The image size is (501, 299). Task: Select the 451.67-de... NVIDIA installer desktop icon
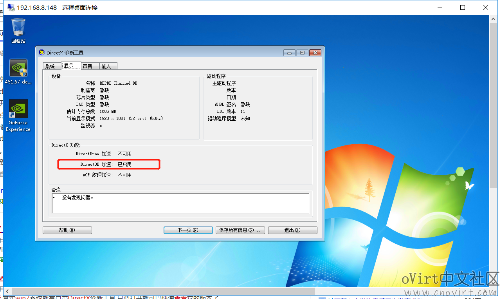pyautogui.click(x=18, y=72)
